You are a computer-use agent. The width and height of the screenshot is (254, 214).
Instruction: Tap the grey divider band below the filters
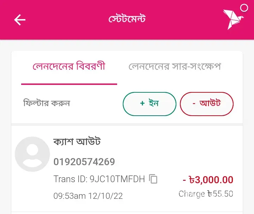pyautogui.click(x=127, y=125)
